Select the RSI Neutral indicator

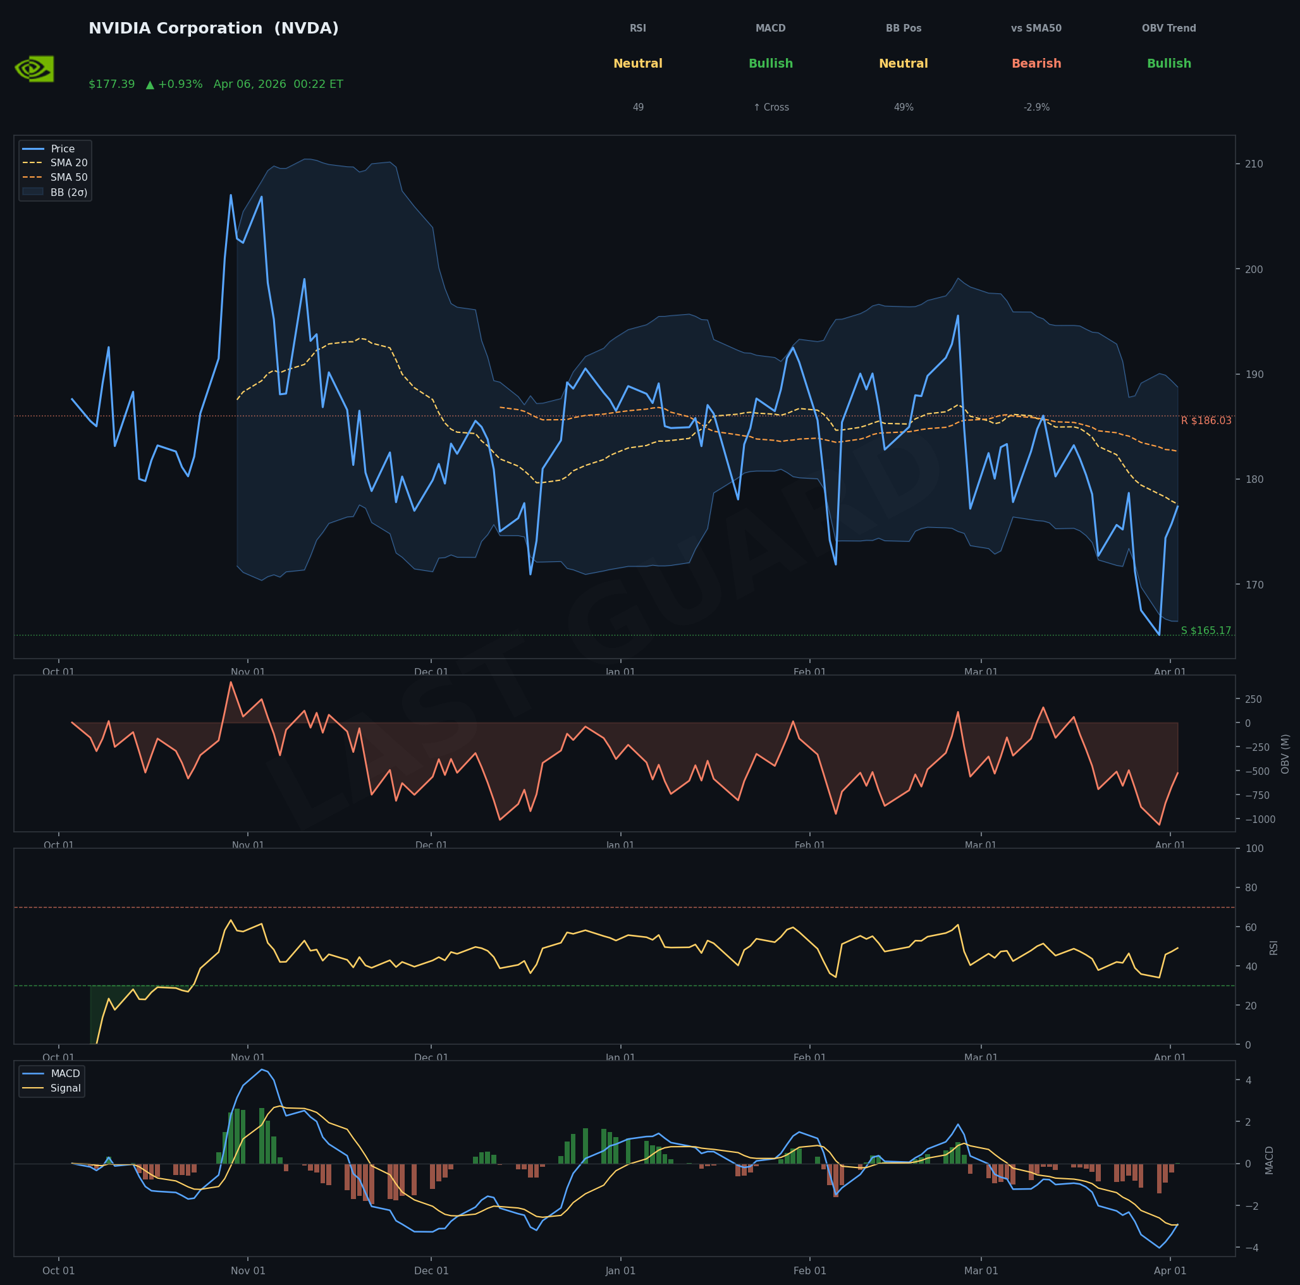coord(637,64)
